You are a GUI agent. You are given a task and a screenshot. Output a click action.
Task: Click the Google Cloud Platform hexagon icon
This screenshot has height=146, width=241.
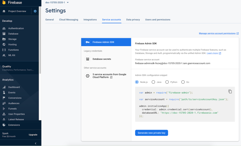click(88, 76)
